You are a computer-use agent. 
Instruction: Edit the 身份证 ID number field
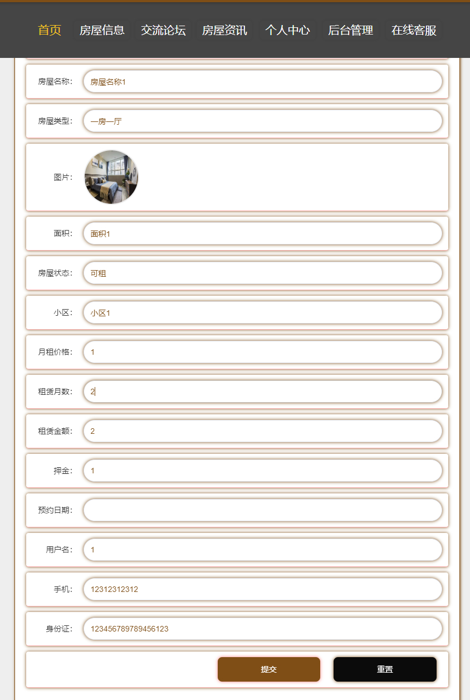(x=262, y=628)
